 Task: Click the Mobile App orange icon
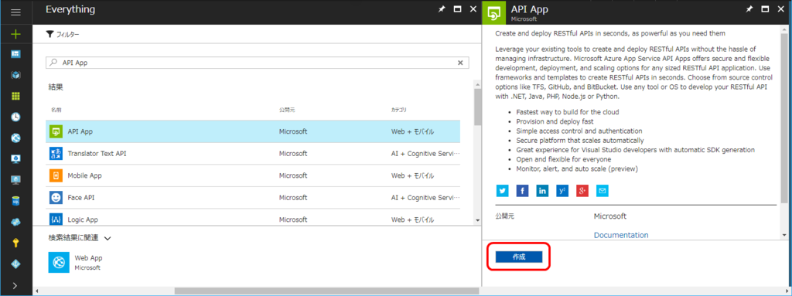pos(56,175)
